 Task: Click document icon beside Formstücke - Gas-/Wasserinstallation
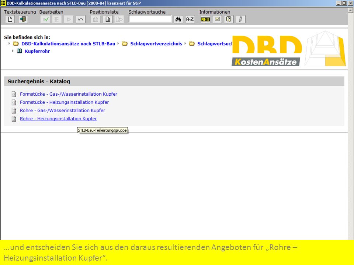pyautogui.click(x=14, y=94)
